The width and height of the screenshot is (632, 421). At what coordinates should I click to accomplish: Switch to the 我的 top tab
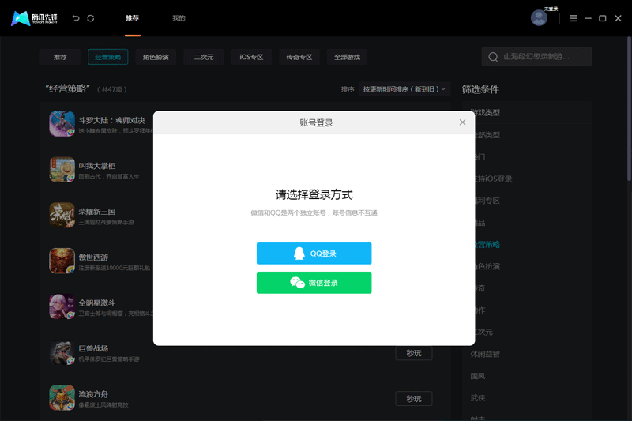point(179,17)
